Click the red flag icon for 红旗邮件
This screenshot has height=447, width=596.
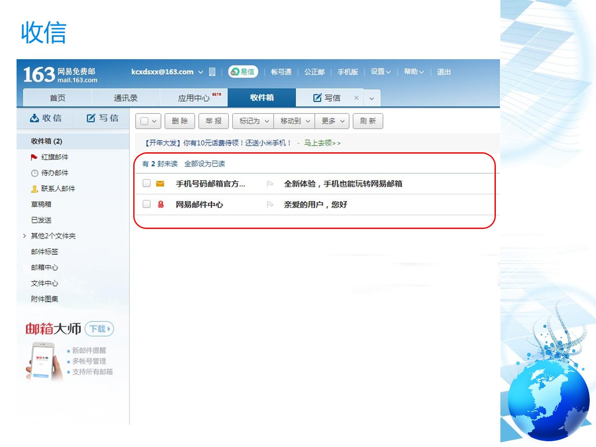coord(34,157)
